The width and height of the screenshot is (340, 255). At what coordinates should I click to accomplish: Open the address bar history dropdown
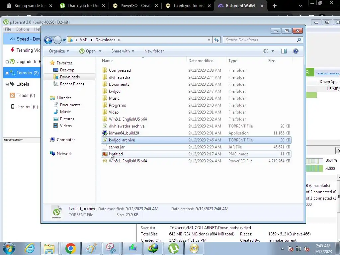click(x=209, y=40)
